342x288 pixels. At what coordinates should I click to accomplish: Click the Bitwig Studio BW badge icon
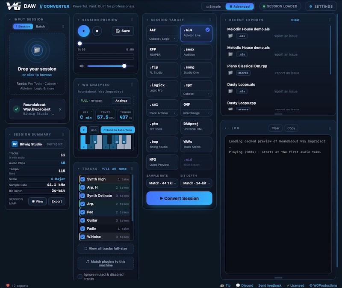(x=15, y=144)
